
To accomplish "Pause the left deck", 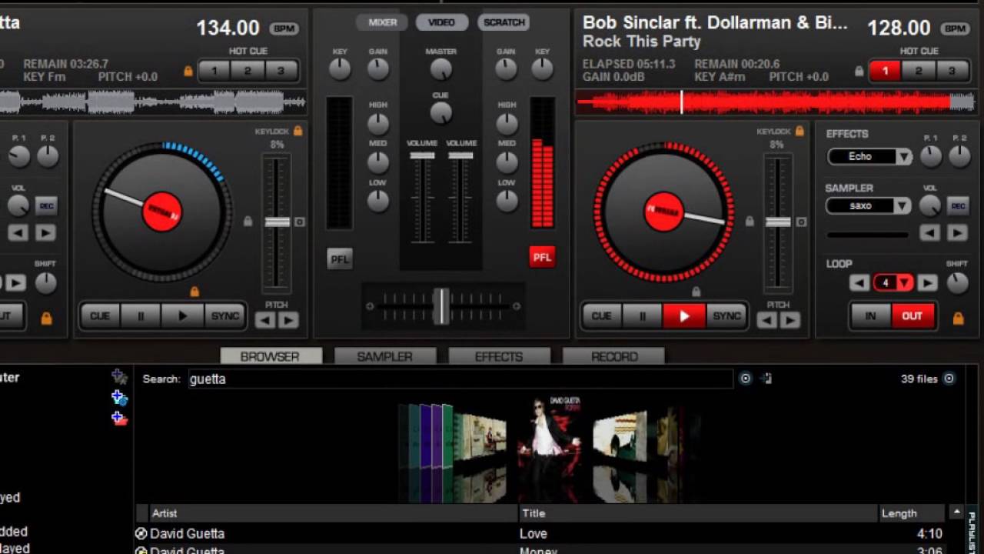I will point(141,316).
